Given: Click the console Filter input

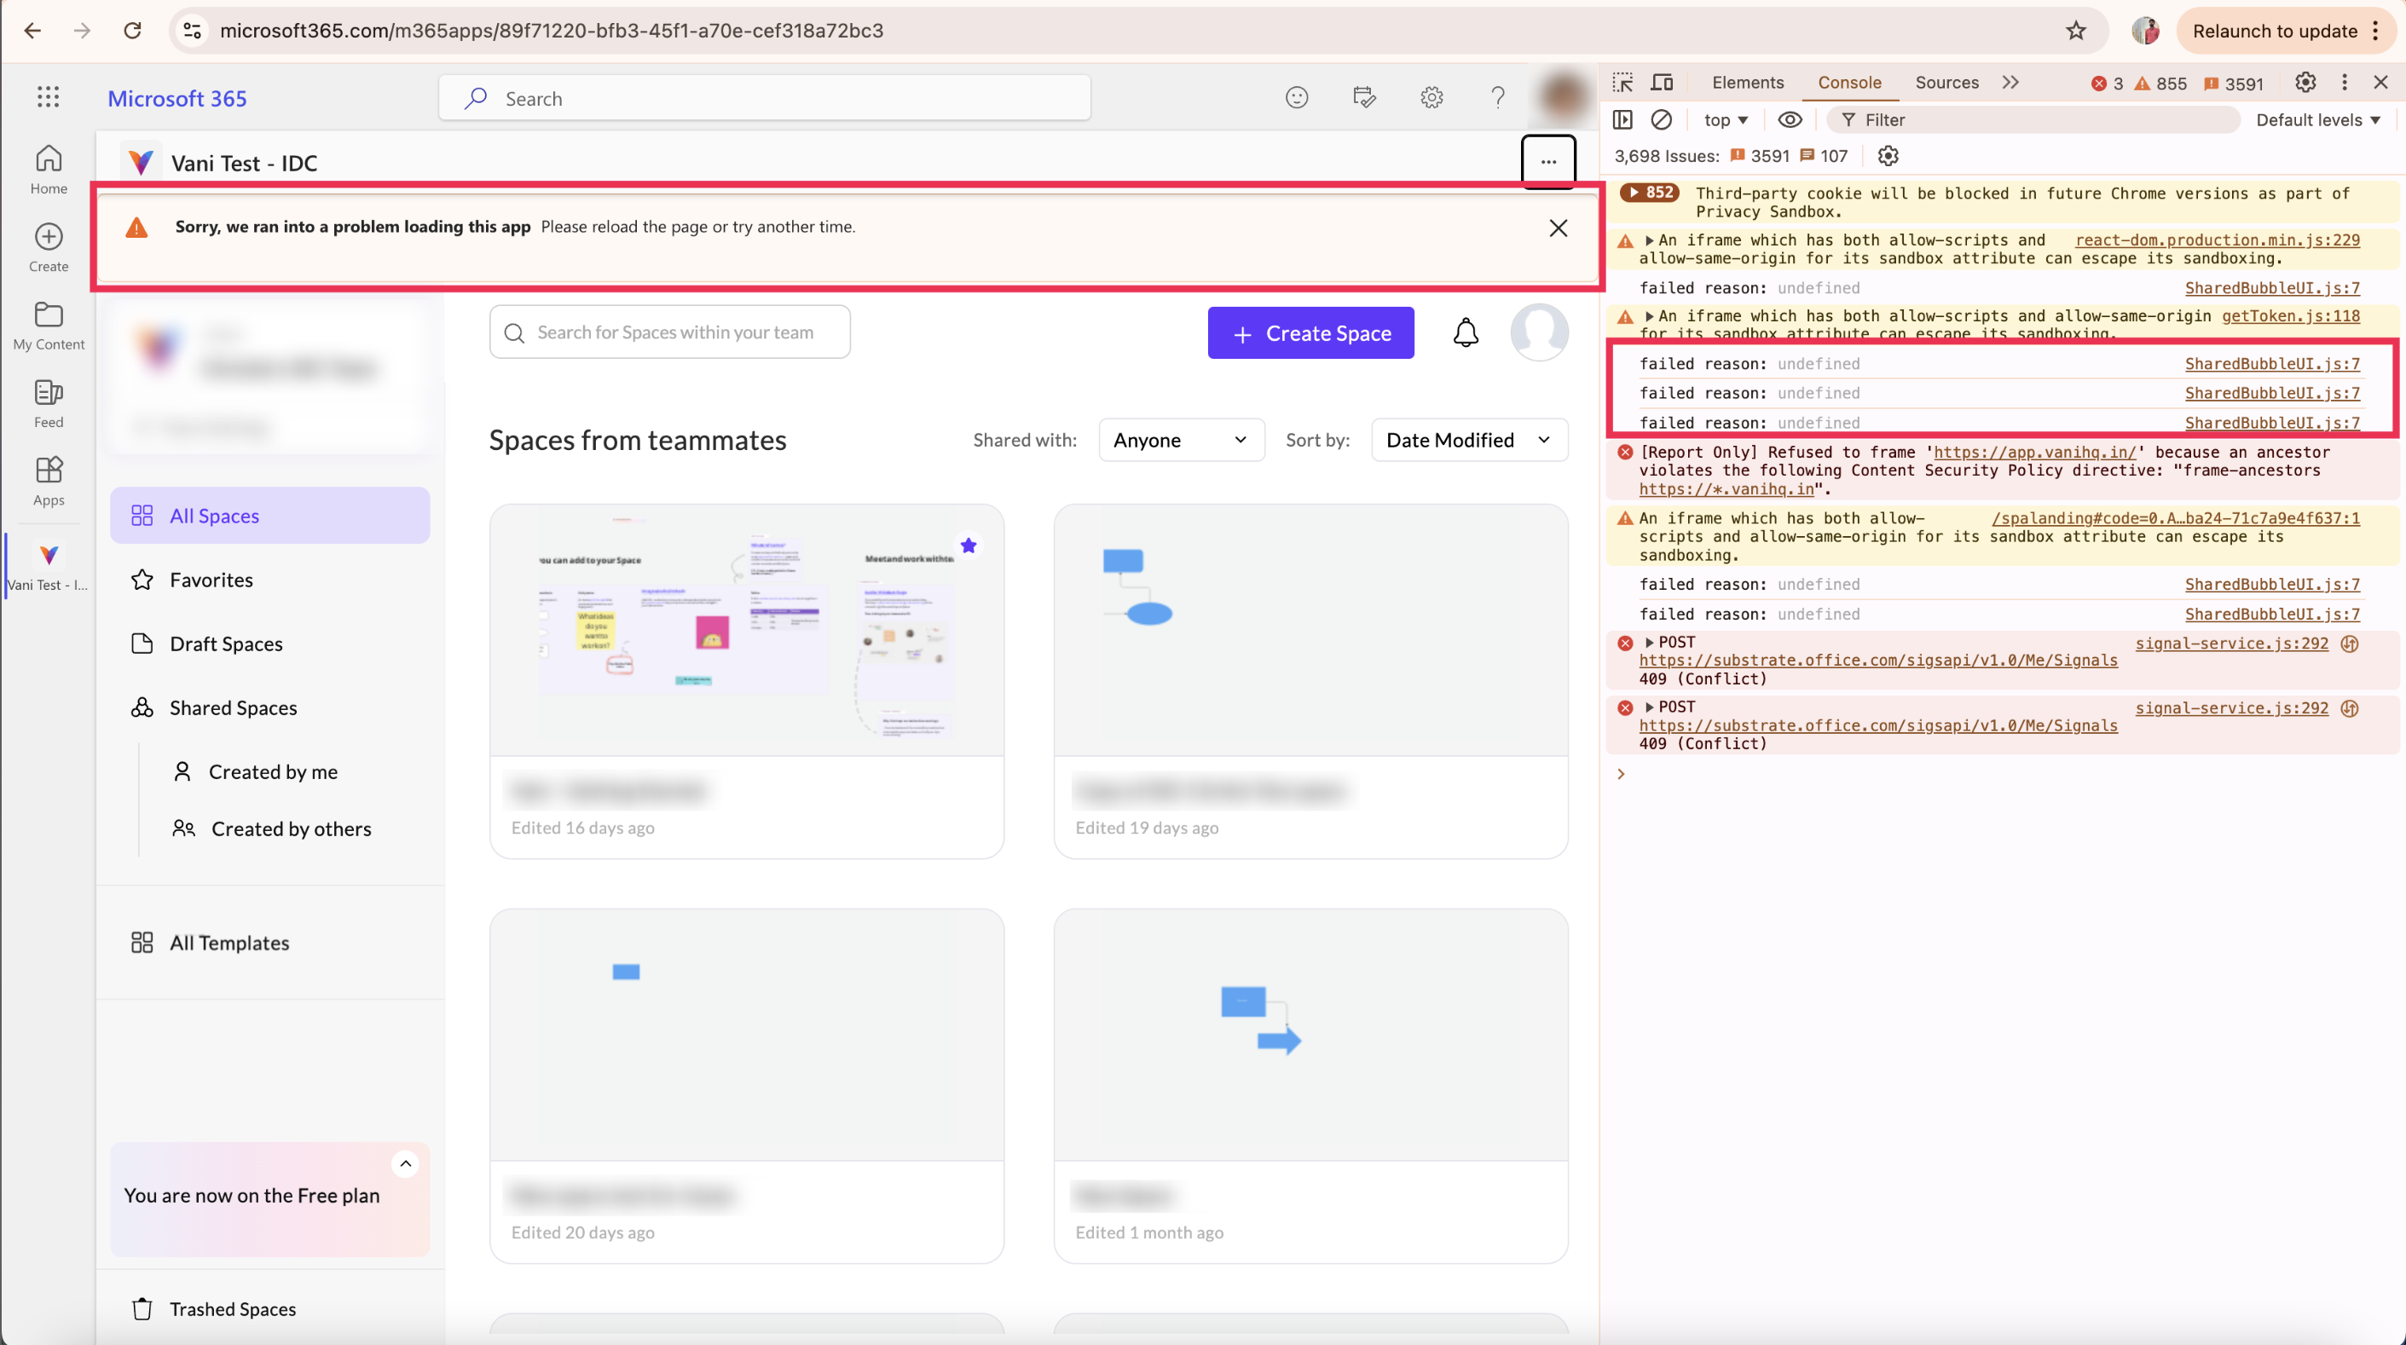Looking at the screenshot, I should 2033,119.
